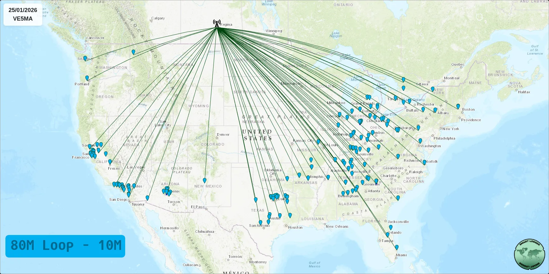Select the marker above Orlando
Image resolution: width=549 pixels, height=274 pixels.
[x=391, y=227]
